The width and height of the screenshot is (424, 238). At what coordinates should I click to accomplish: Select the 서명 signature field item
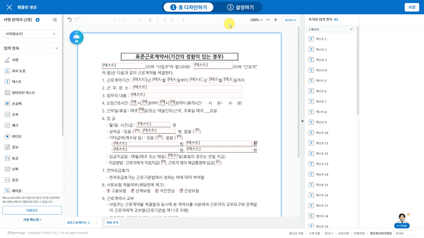click(x=15, y=60)
